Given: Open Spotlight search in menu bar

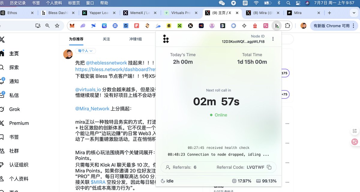Looking at the screenshot, I should tap(288, 3).
